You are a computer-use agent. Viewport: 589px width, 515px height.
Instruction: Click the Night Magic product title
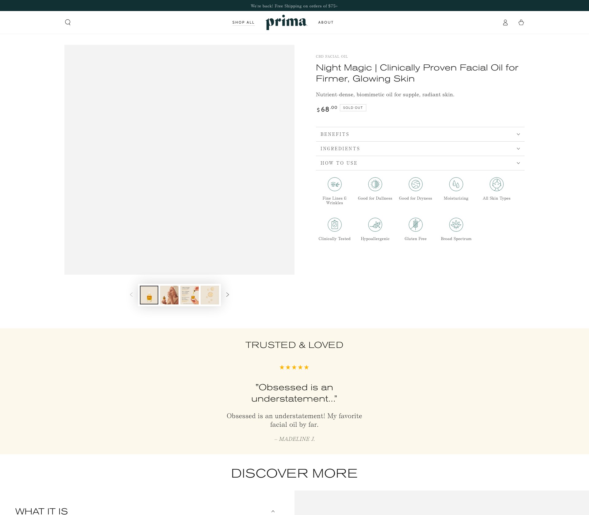pos(417,73)
